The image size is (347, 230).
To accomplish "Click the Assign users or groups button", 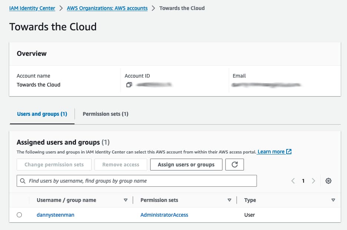I will point(186,164).
